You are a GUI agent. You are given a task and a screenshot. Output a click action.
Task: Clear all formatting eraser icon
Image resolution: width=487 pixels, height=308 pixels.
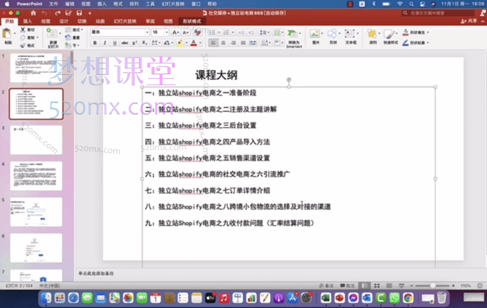pyautogui.click(x=197, y=33)
